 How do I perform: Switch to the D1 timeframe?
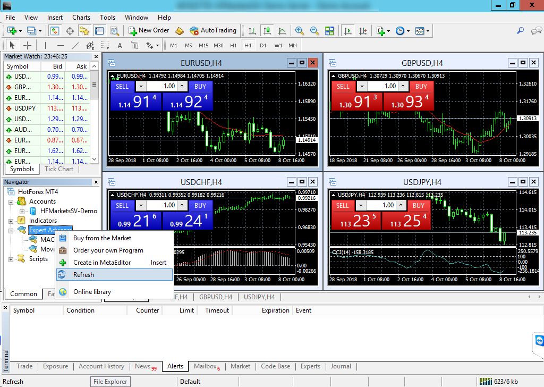pyautogui.click(x=263, y=45)
